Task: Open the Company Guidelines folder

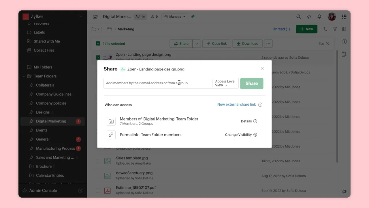Action: pos(54,94)
